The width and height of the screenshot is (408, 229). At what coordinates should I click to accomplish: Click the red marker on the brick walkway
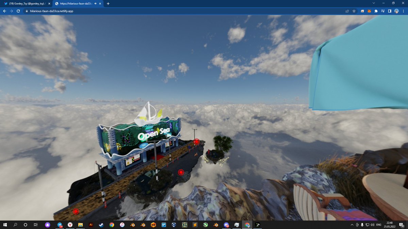(x=75, y=211)
